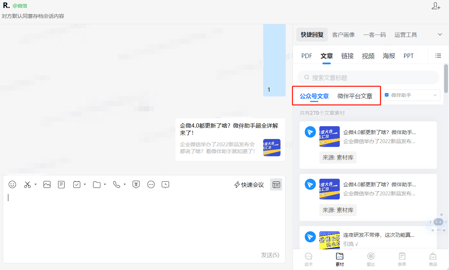Click thumbnail of first article card
The height and width of the screenshot is (270, 449).
(329, 137)
